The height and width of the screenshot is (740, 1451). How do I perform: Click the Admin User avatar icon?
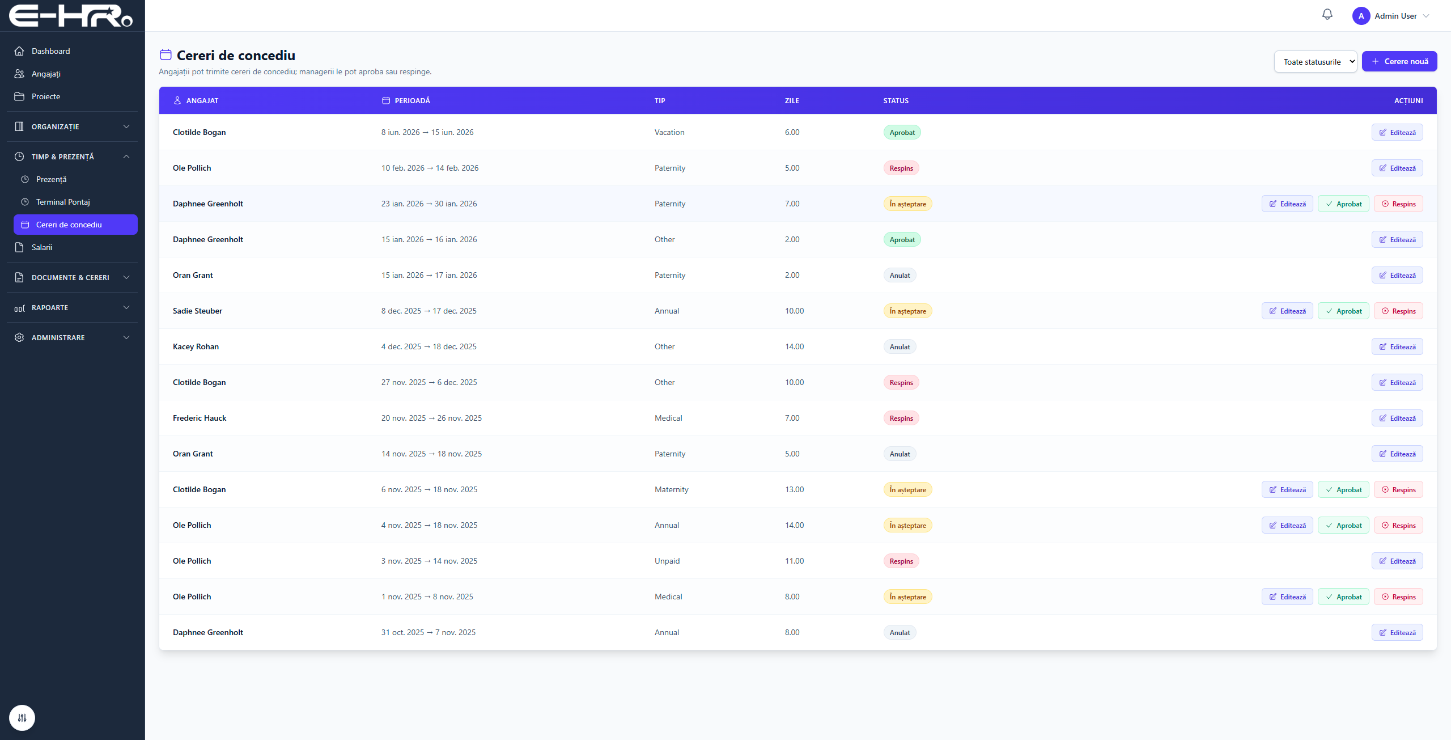tap(1361, 16)
